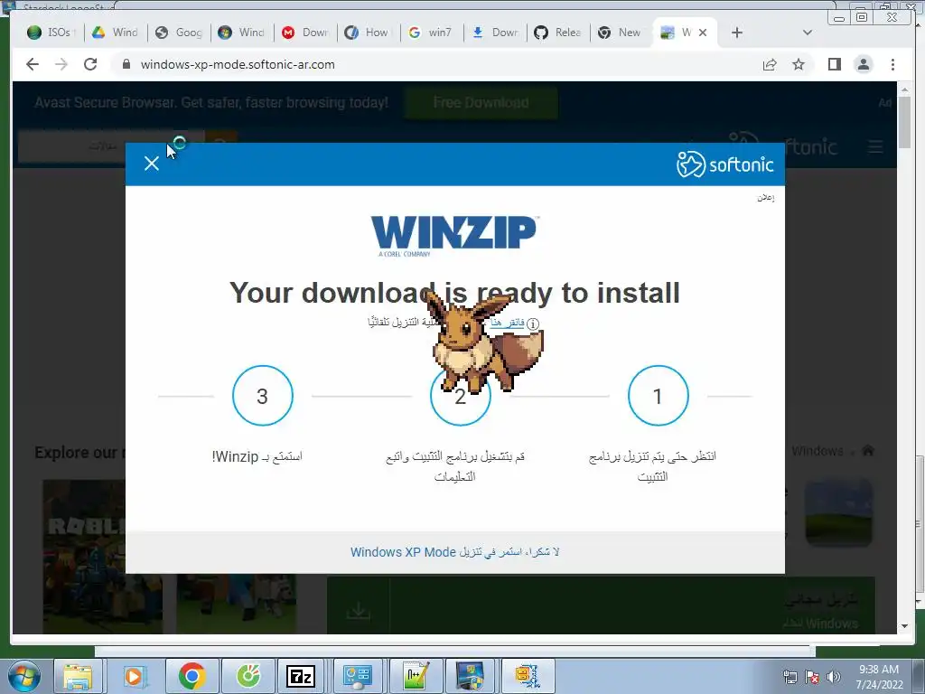
Task: Click the Arabic 'click here' download link
Action: click(x=507, y=323)
